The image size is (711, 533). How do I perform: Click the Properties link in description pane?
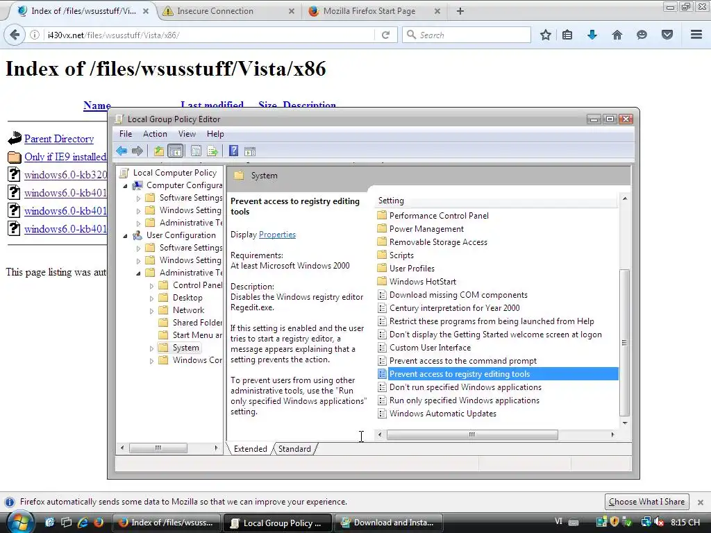277,235
